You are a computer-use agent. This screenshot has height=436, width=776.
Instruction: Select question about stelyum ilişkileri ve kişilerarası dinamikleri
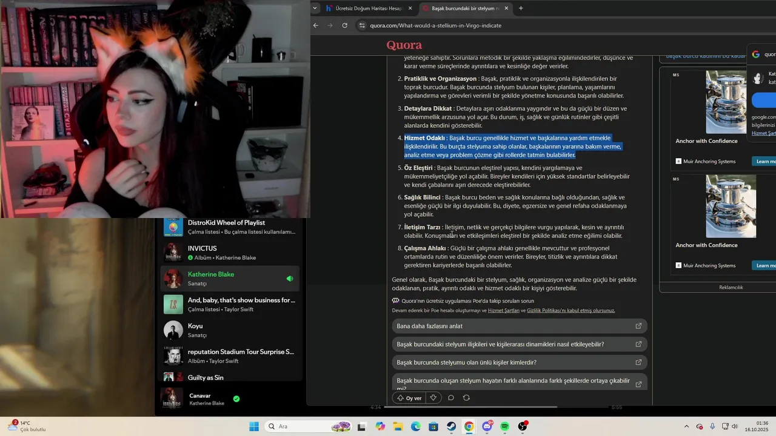pyautogui.click(x=520, y=344)
